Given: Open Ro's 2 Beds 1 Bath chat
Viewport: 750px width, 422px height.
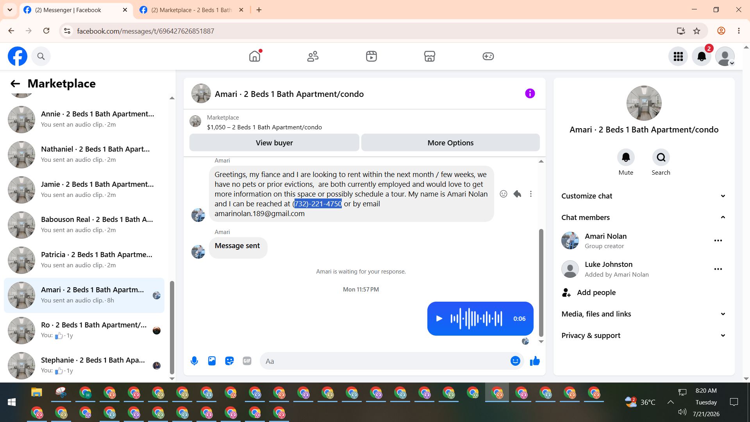Looking at the screenshot, I should [84, 330].
